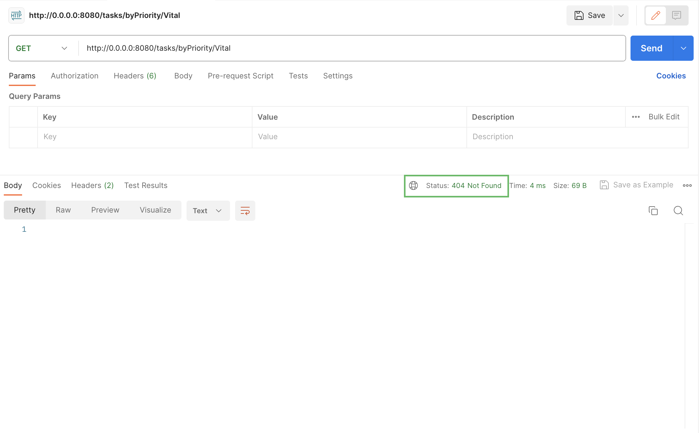Image resolution: width=699 pixels, height=433 pixels.
Task: Select the Raw response view
Action: click(63, 209)
